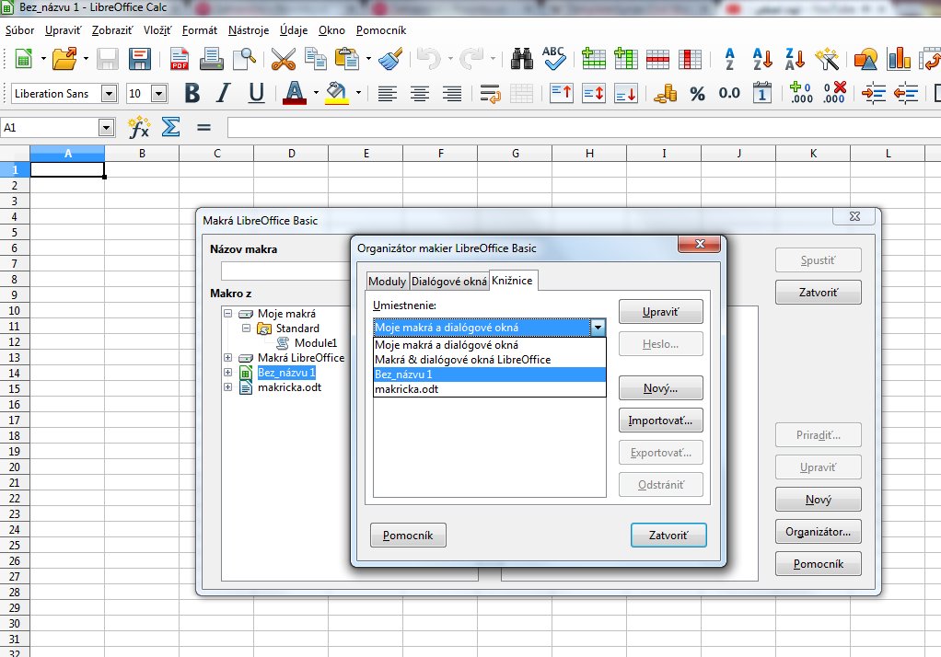This screenshot has height=657, width=941.
Task: Click the equals Function button
Action: pos(204,127)
